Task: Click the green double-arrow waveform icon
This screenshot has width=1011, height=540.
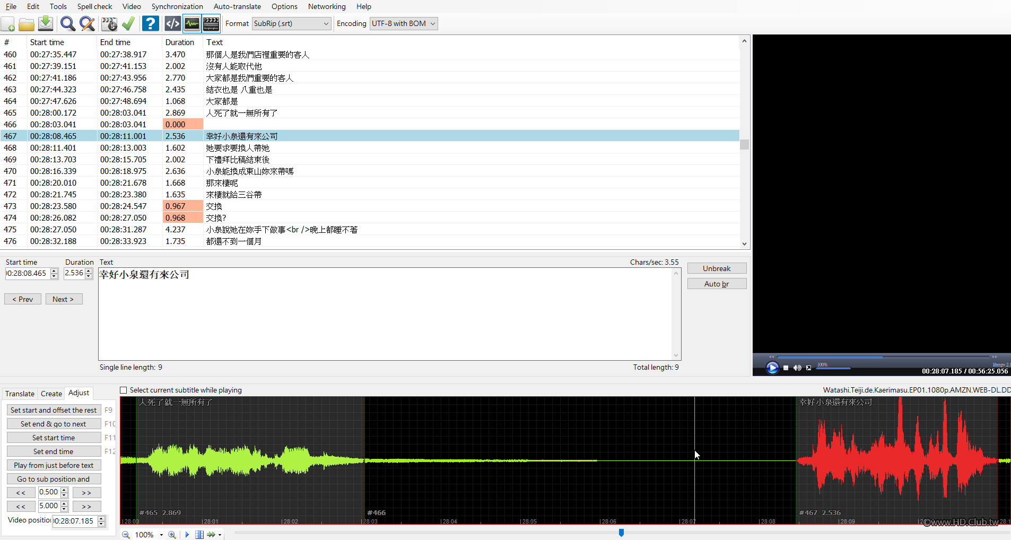Action: click(211, 535)
